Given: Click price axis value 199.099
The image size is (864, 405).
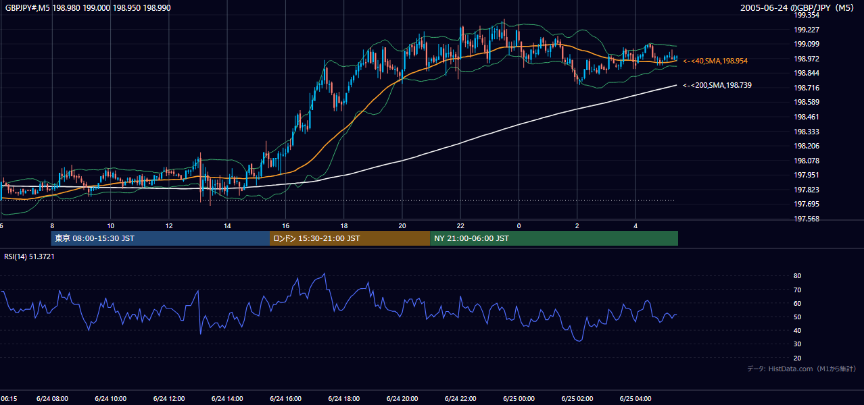Looking at the screenshot, I should (807, 44).
